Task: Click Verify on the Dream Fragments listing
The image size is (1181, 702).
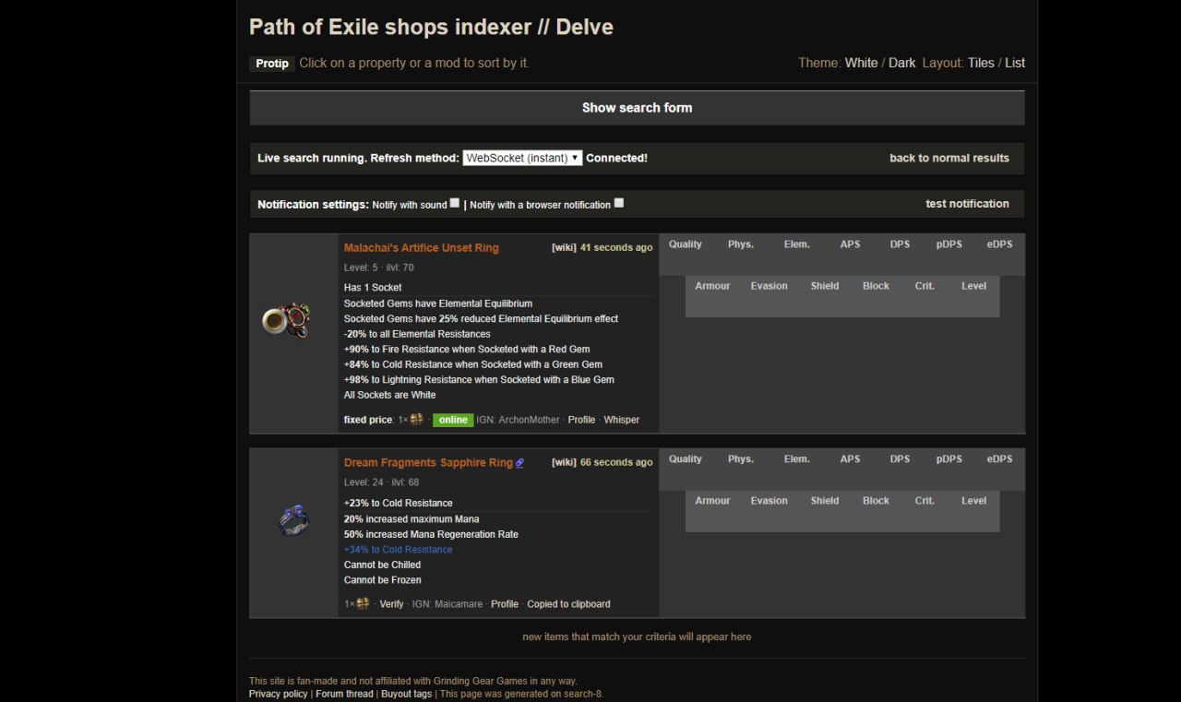Action: click(391, 604)
